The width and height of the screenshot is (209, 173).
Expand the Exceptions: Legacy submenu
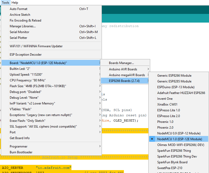click(51, 115)
